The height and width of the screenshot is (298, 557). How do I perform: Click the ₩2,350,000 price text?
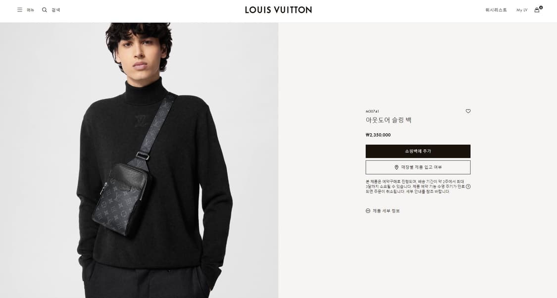point(378,135)
